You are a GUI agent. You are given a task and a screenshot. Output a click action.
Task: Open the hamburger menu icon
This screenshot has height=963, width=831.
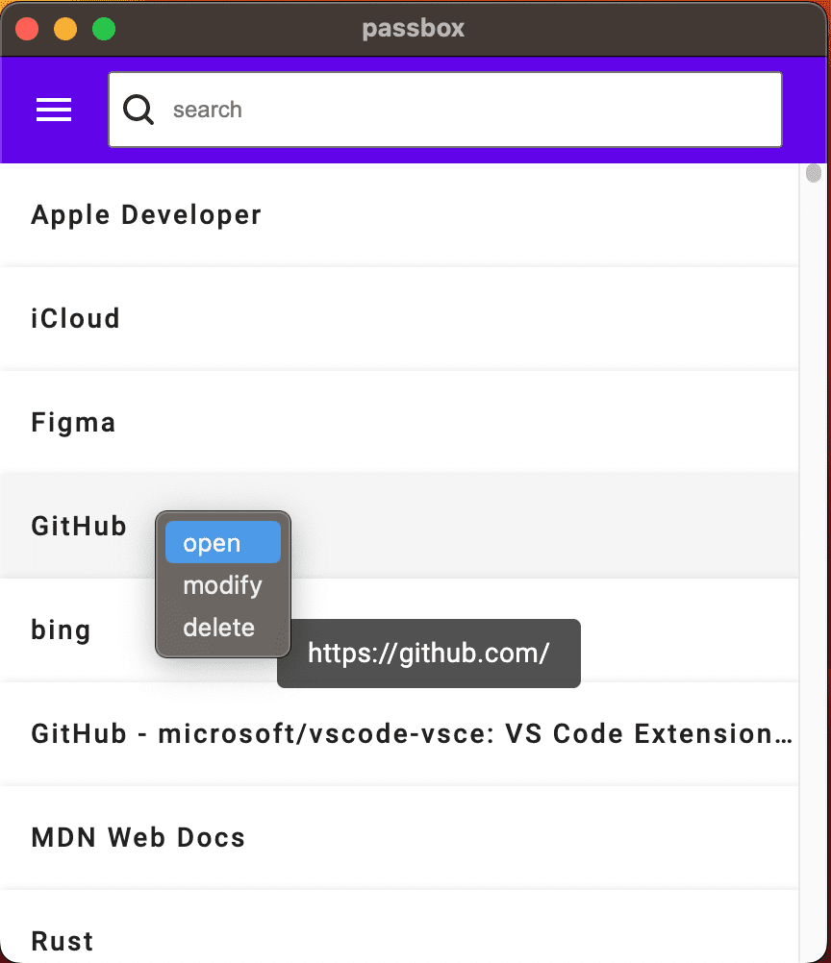coord(54,110)
